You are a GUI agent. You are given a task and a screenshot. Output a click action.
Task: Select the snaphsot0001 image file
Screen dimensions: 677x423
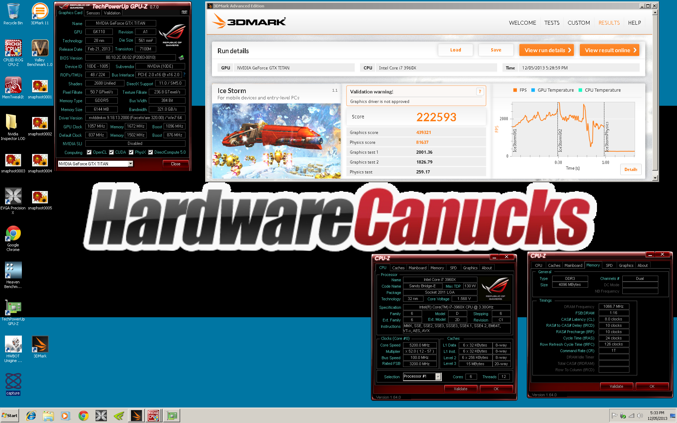[40, 89]
